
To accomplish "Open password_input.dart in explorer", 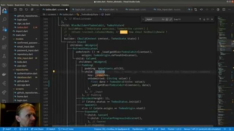I will pyautogui.click(x=28, y=51).
